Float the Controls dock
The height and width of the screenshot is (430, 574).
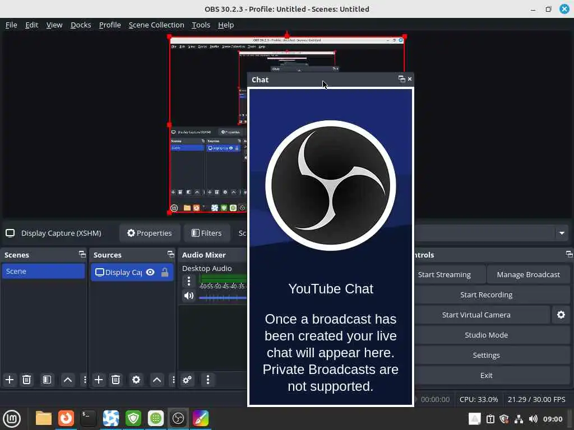pos(569,254)
